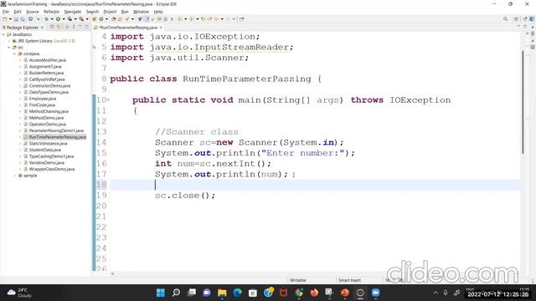536x301 pixels.
Task: Collapse the corejava package
Action: coord(15,54)
